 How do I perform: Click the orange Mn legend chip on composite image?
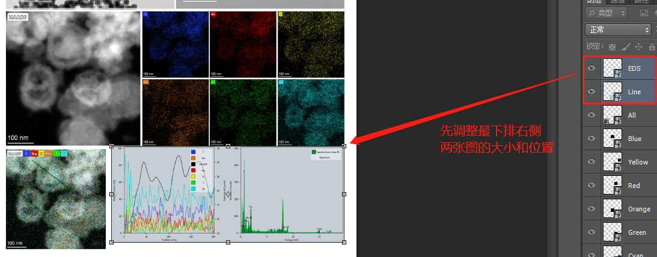[48, 154]
